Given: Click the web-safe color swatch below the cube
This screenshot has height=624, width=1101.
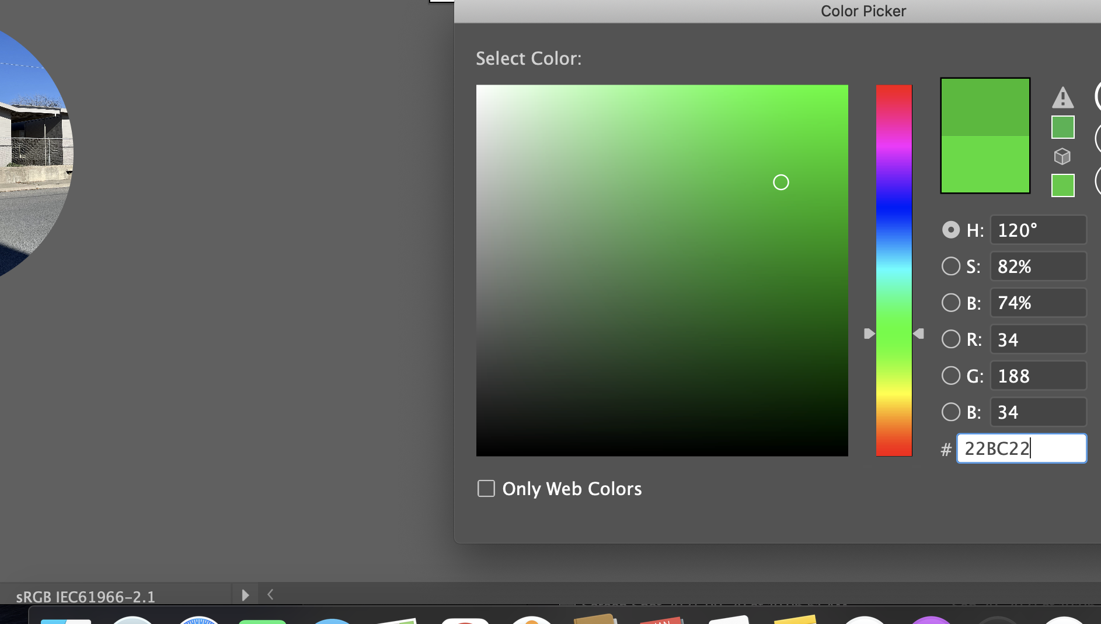Looking at the screenshot, I should point(1062,185).
